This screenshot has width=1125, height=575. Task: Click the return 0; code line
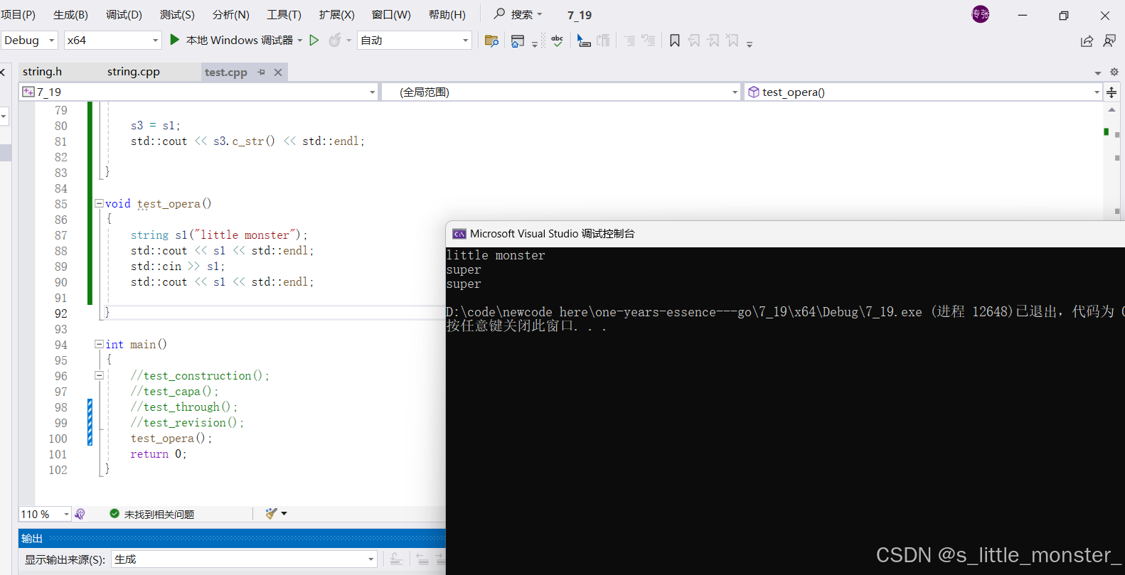click(x=158, y=454)
